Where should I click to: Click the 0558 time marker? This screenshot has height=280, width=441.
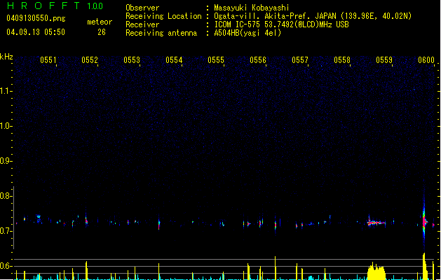point(342,60)
